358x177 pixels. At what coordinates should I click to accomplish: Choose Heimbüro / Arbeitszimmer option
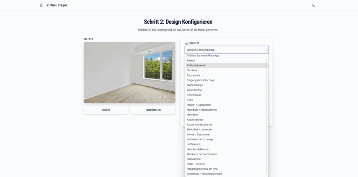pyautogui.click(x=202, y=110)
